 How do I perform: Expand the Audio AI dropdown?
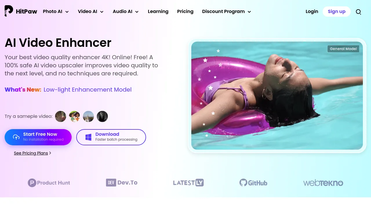click(126, 12)
